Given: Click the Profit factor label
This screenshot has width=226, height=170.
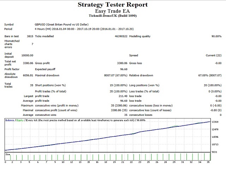Looking at the screenshot, I should (12, 69).
